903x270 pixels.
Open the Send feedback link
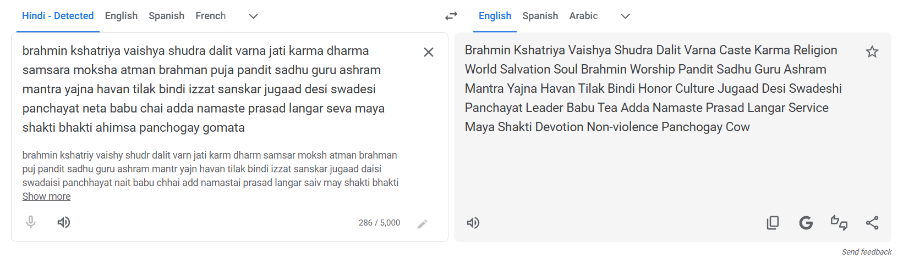click(866, 252)
